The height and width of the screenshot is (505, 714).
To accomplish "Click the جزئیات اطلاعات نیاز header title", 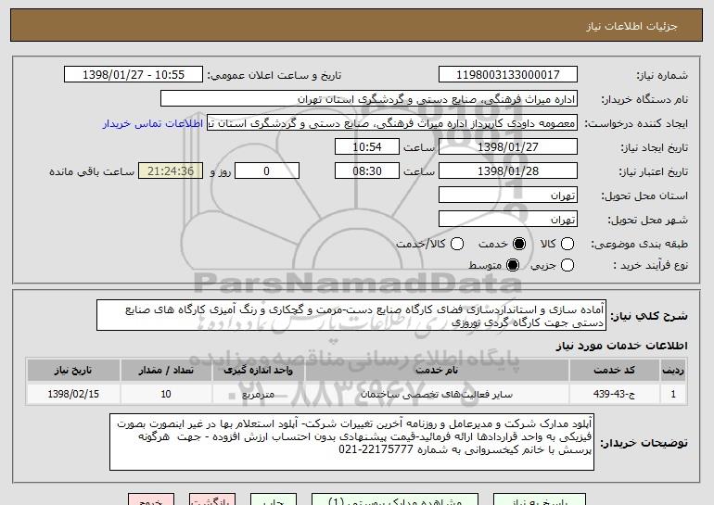I will (632, 26).
